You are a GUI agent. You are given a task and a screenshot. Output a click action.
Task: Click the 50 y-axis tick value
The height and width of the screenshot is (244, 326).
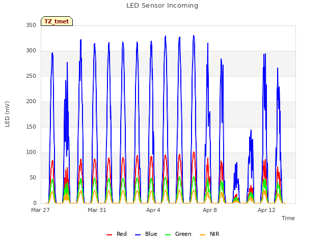point(33,178)
